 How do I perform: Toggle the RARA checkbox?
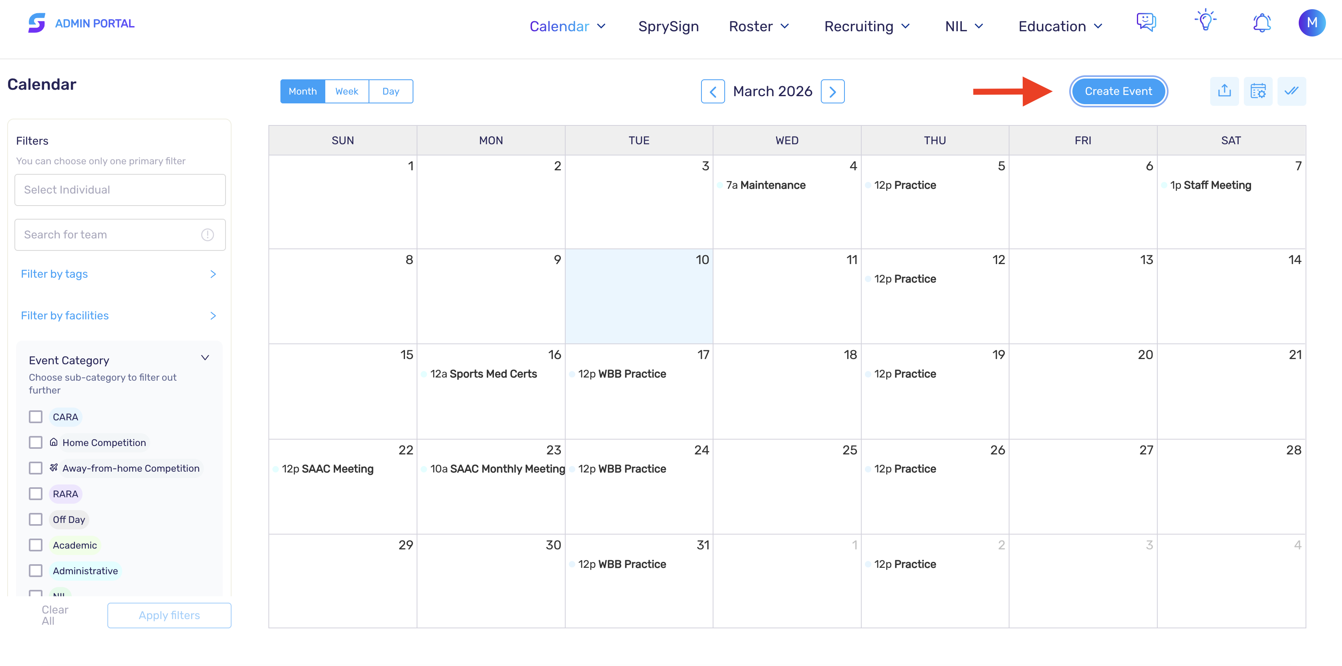click(35, 494)
